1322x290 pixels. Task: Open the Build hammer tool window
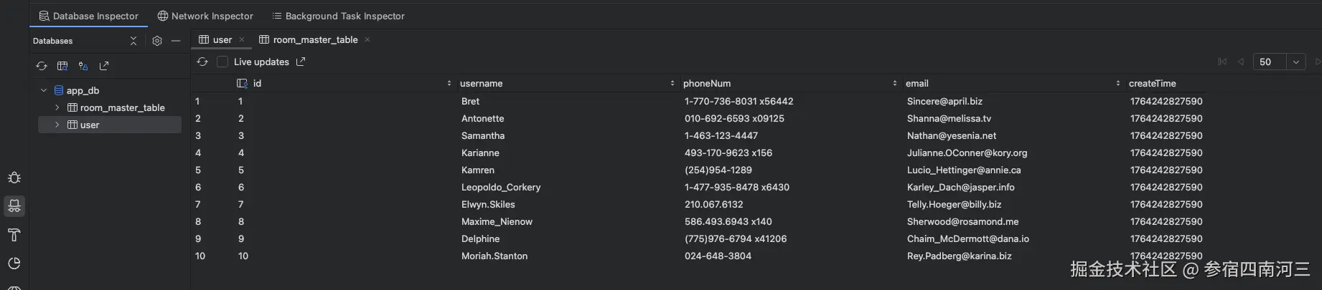click(x=14, y=235)
